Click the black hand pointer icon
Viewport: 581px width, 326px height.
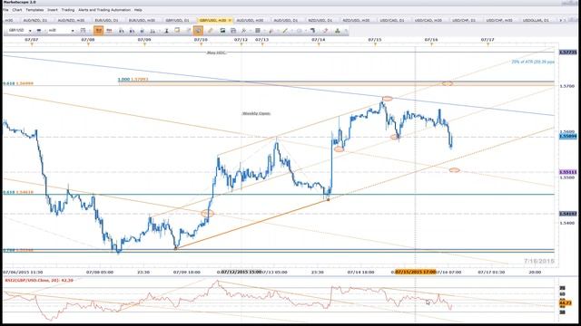click(312, 31)
